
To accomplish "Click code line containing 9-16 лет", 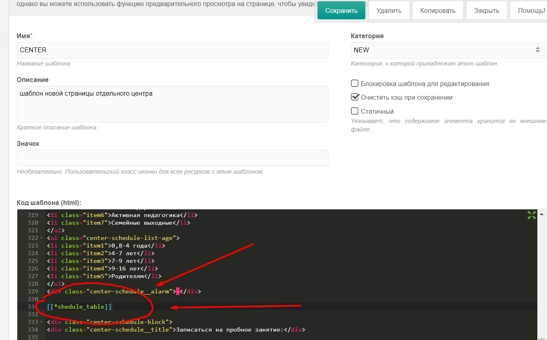I will (x=102, y=268).
